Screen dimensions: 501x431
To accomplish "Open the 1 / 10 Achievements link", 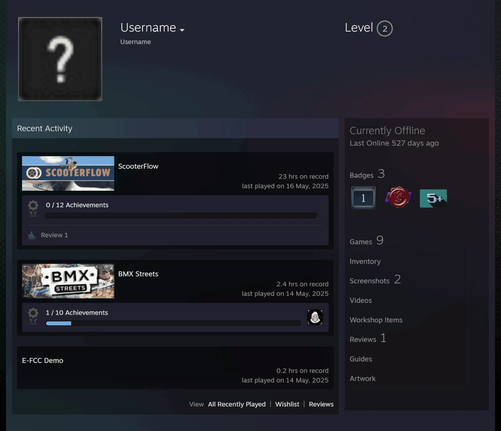I will [77, 313].
